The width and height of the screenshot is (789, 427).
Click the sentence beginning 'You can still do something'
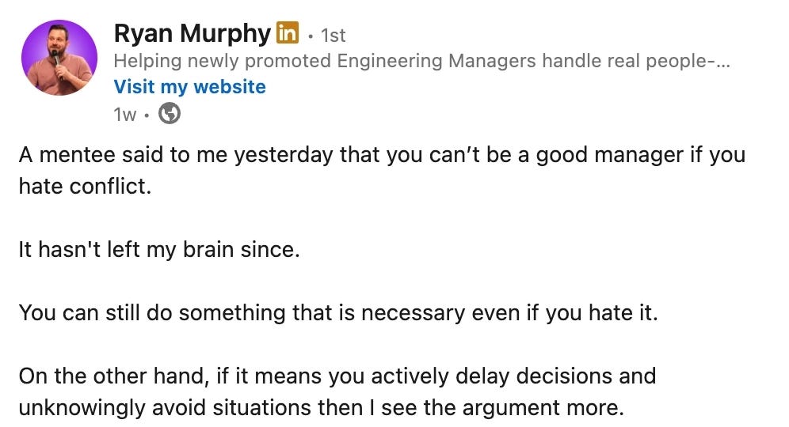click(x=338, y=313)
